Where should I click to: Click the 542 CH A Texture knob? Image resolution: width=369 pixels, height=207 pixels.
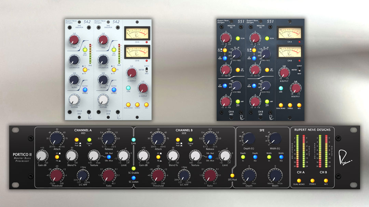click(x=74, y=100)
